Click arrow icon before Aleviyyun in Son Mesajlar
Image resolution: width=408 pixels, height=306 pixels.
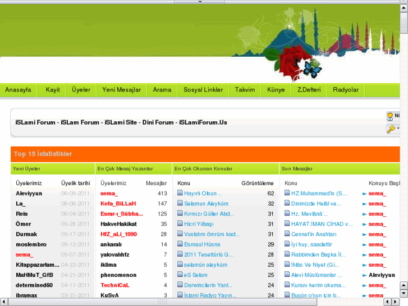(365, 275)
